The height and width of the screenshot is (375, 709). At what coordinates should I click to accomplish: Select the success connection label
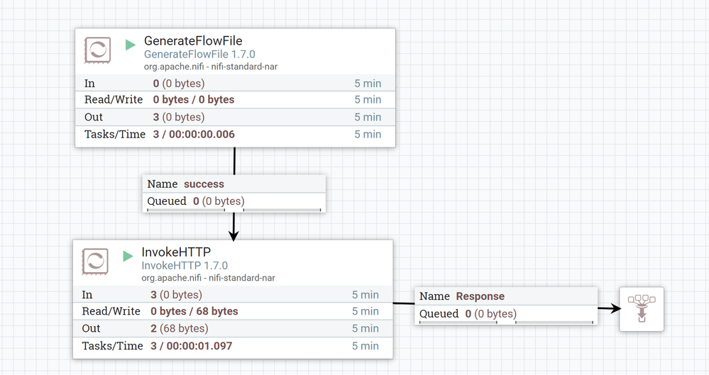coord(204,184)
